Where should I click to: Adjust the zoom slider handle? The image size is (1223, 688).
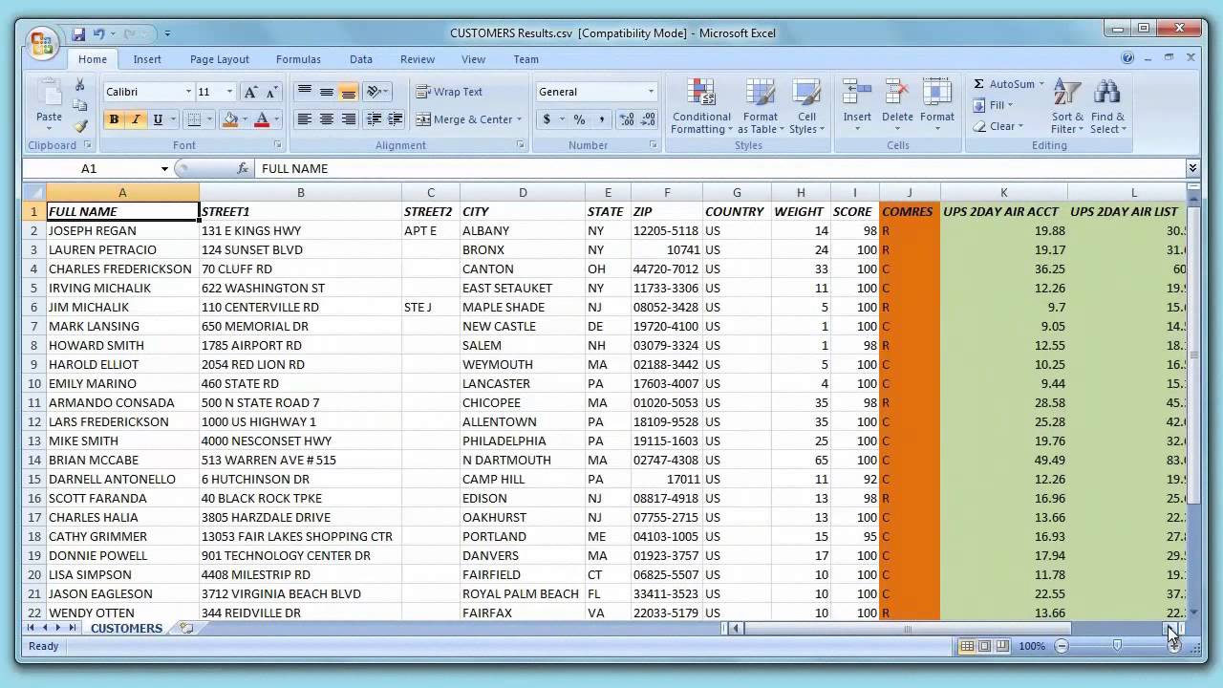(1117, 646)
